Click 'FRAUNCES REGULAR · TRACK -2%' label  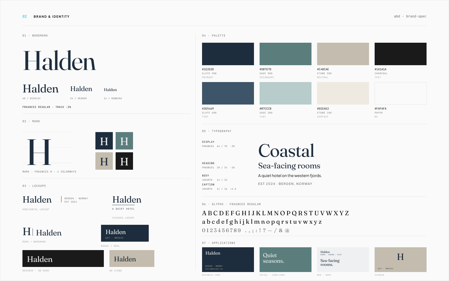point(47,107)
